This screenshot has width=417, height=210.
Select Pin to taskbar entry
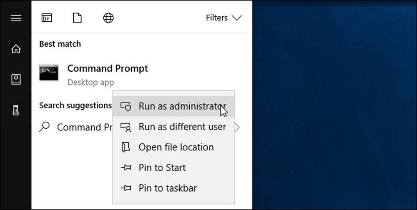click(173, 188)
